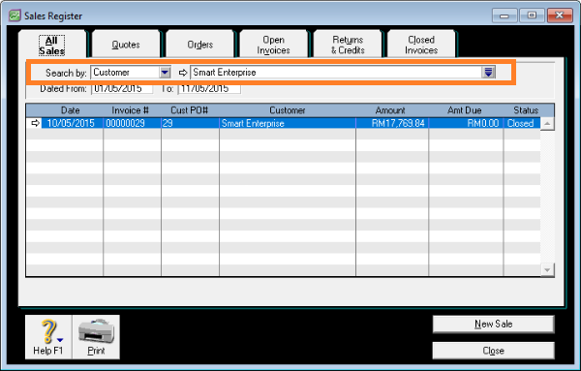Click the Print printer icon
The width and height of the screenshot is (581, 371).
96,331
